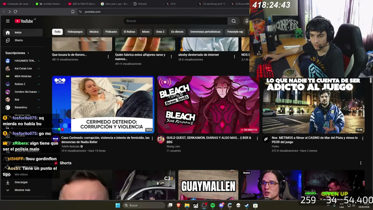Screen dimensions: 373x210
Task: Open Task View on the taskbar
Action: point(170,205)
